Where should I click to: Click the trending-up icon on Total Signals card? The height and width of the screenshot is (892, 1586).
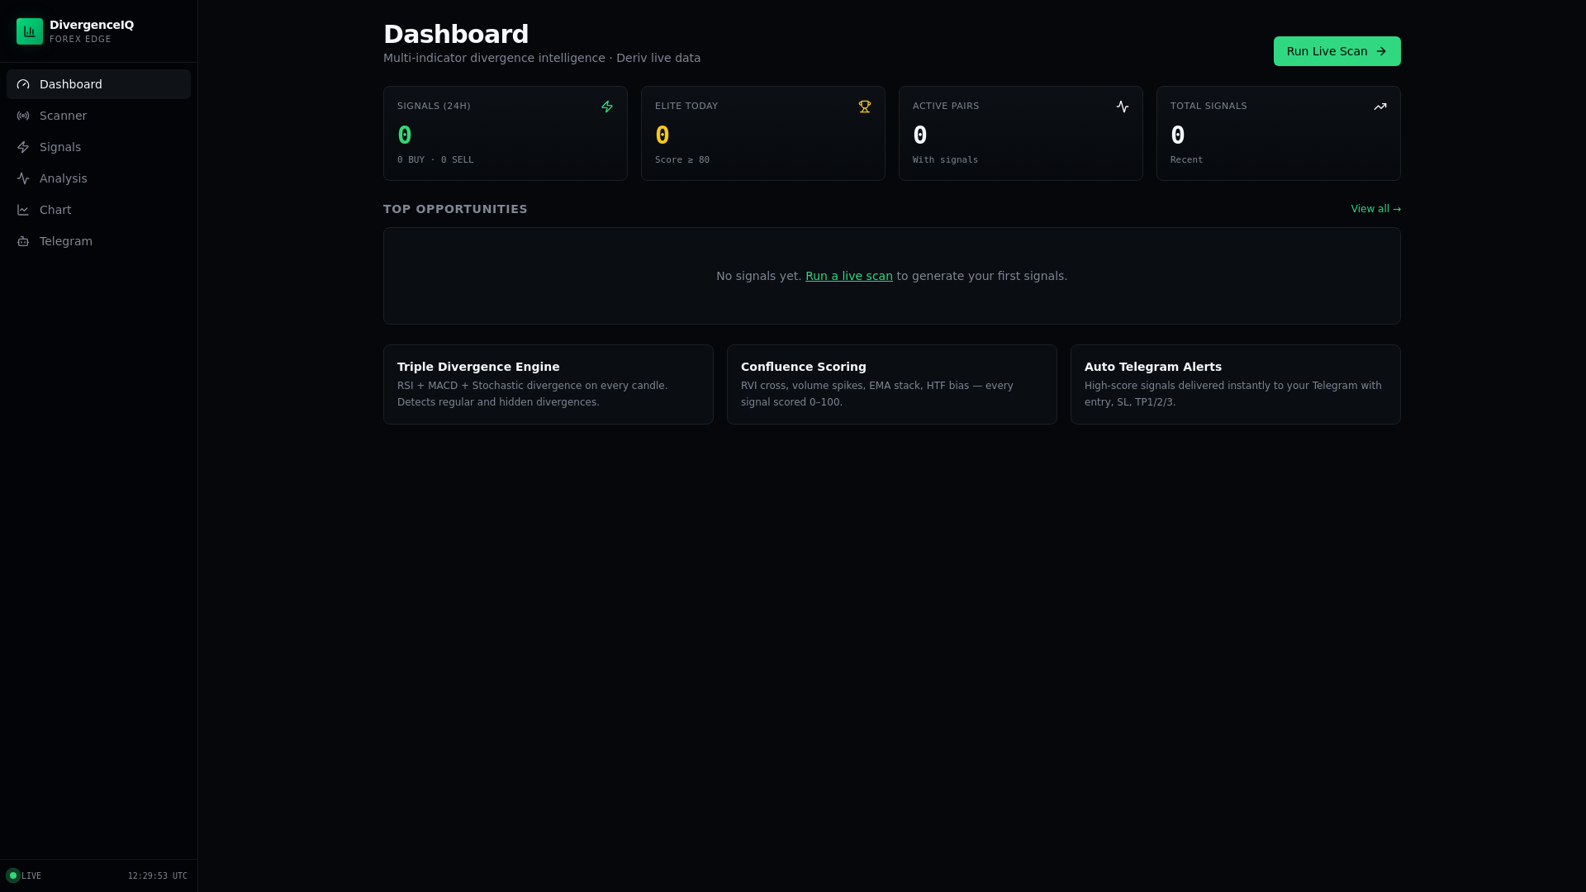[x=1380, y=107]
